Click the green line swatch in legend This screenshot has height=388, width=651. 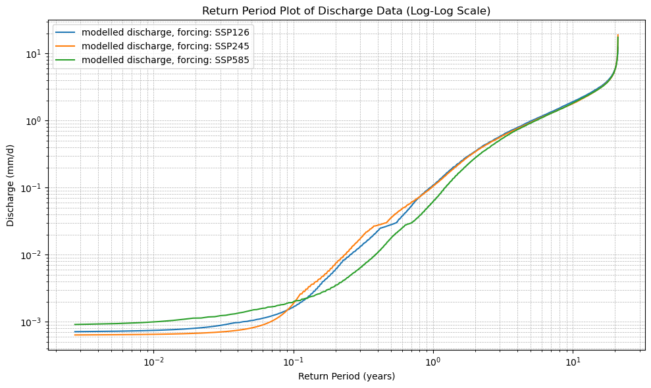(66, 60)
